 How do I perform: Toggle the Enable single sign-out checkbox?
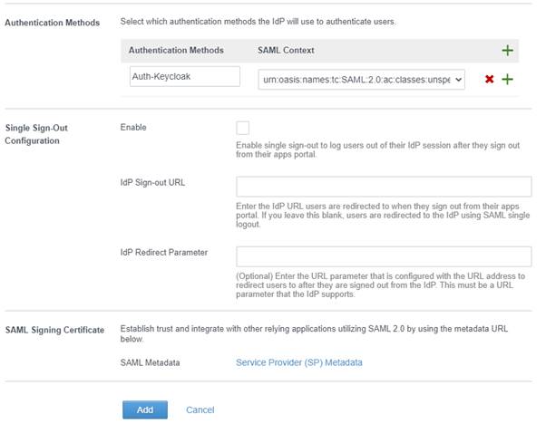pyautogui.click(x=242, y=128)
